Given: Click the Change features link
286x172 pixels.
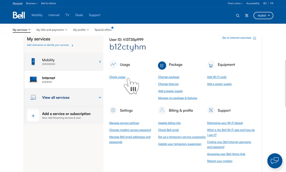Looking at the screenshot, I should tap(168, 84).
